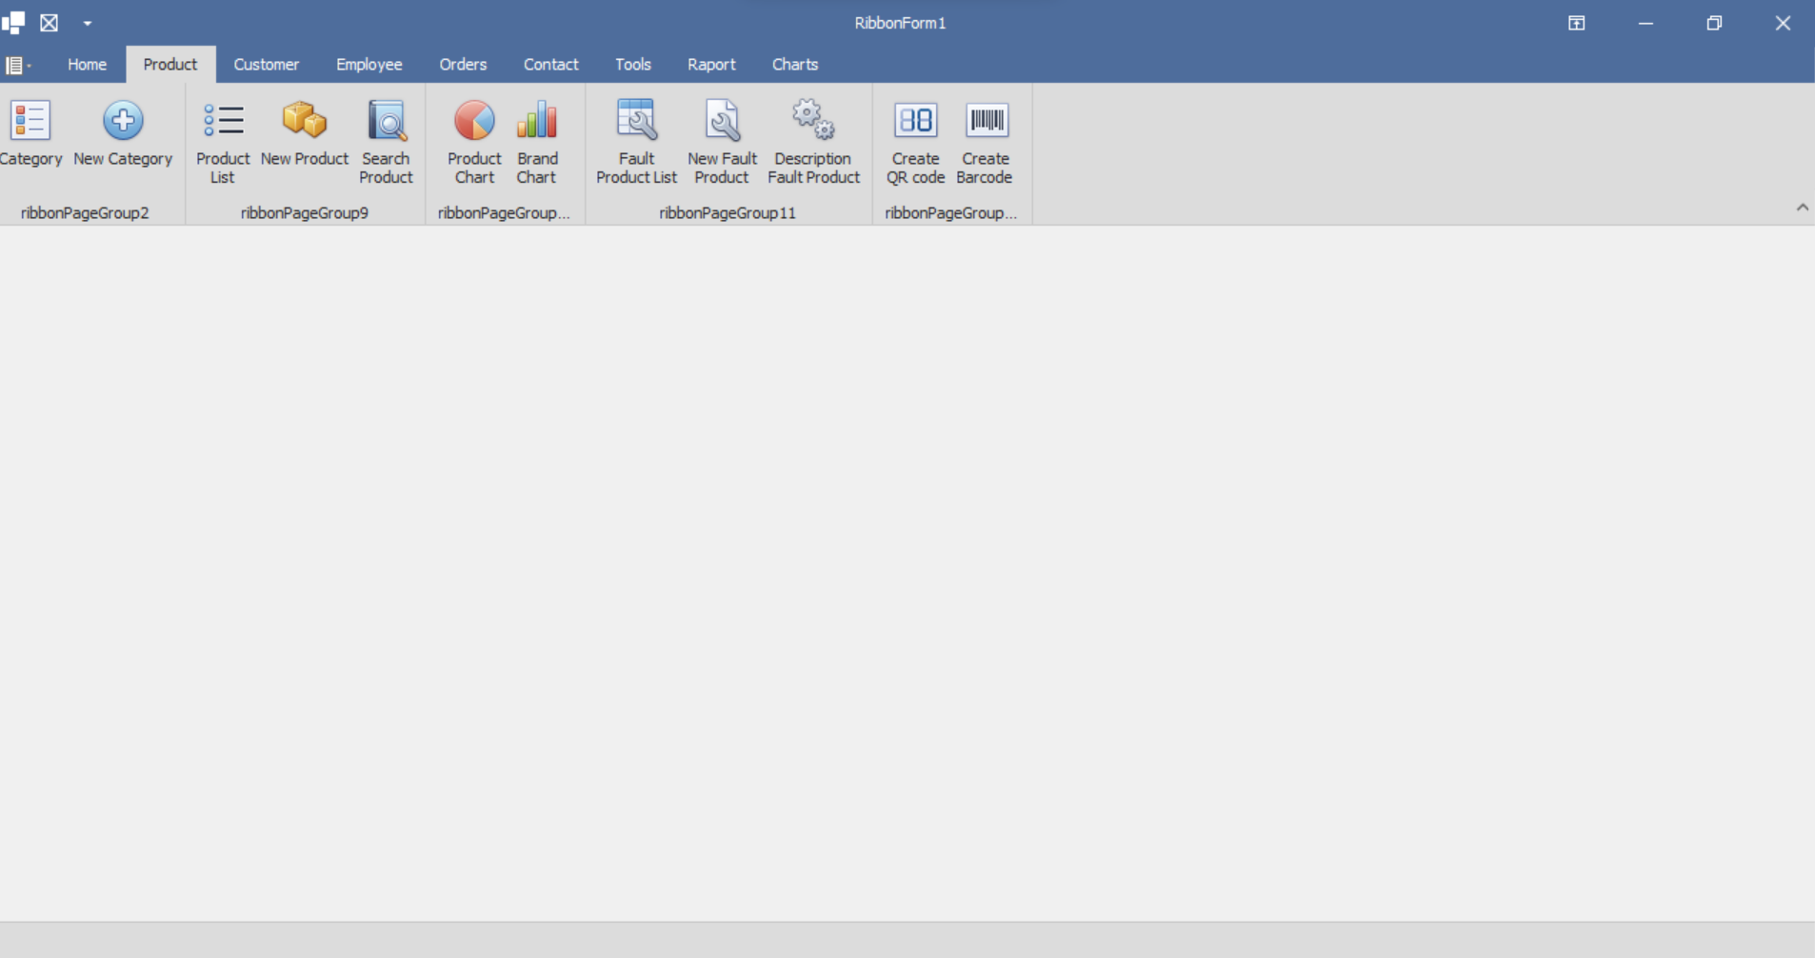Open Fault Product List
This screenshot has height=958, width=1815.
point(636,121)
